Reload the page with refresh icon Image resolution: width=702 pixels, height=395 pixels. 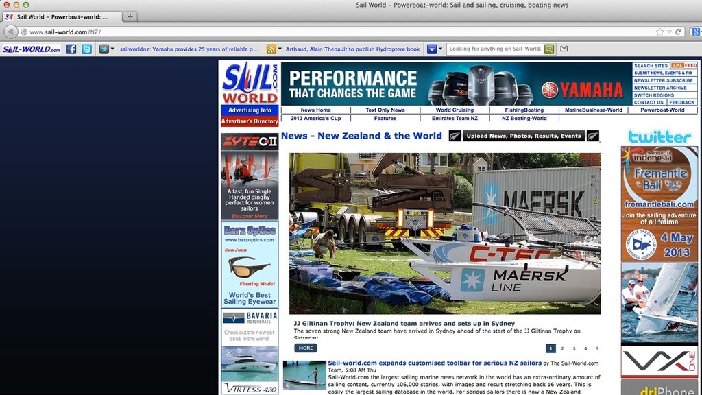[x=678, y=32]
